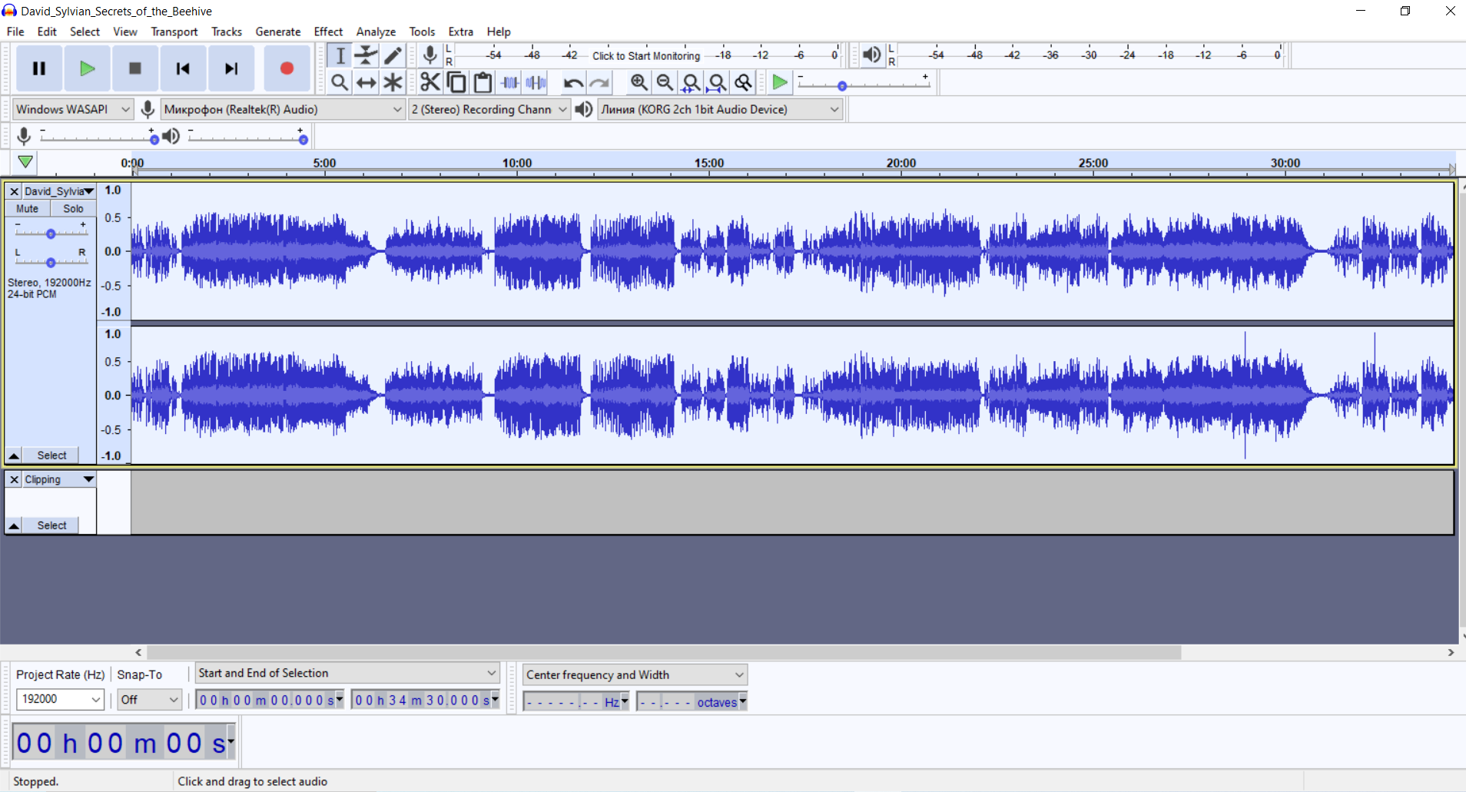
Task: Collapse the Clipping track
Action: [14, 525]
